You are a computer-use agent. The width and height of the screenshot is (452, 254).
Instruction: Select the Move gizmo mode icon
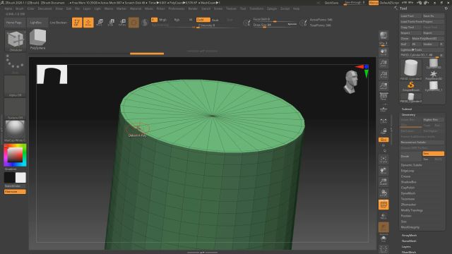[100, 23]
